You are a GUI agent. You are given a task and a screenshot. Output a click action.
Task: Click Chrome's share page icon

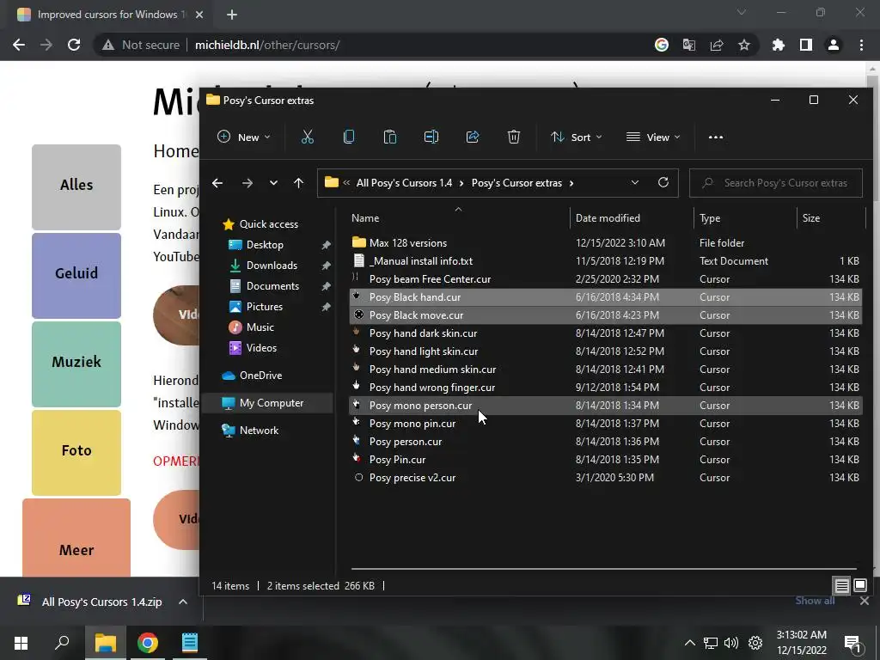[x=717, y=45]
